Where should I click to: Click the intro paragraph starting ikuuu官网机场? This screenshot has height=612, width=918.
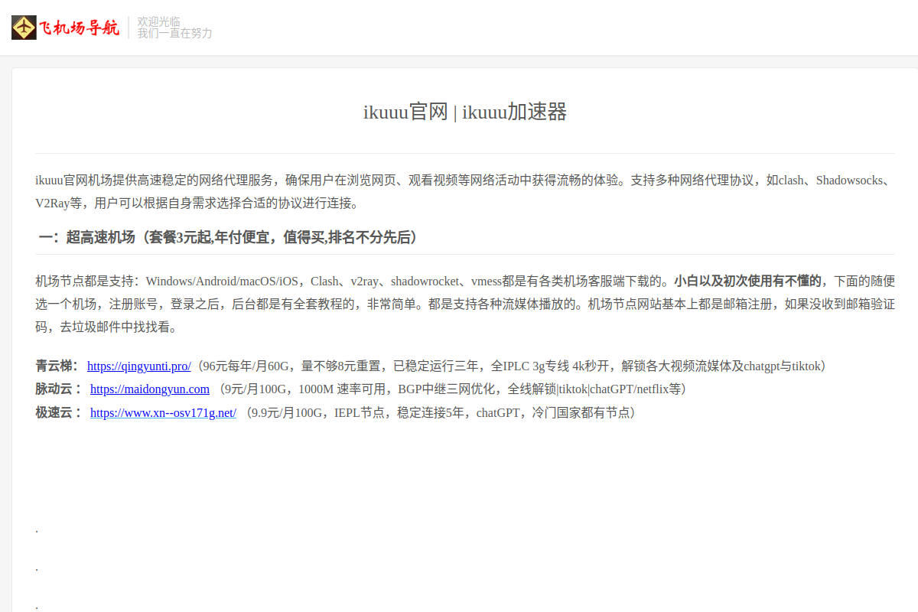point(465,192)
